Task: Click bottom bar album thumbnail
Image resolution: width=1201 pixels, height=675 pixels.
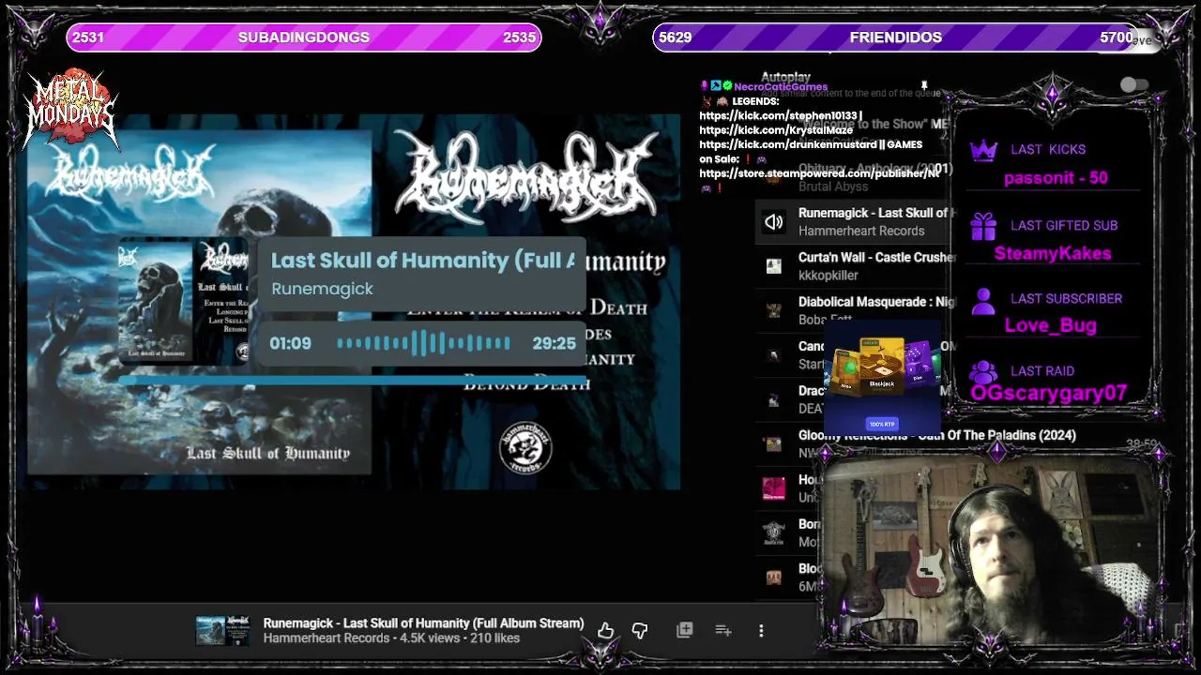Action: [222, 631]
